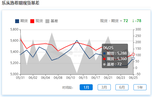Screen dimensions: 152x97
Task: Click the 现货 point at 06/17
Action: (96, 50)
